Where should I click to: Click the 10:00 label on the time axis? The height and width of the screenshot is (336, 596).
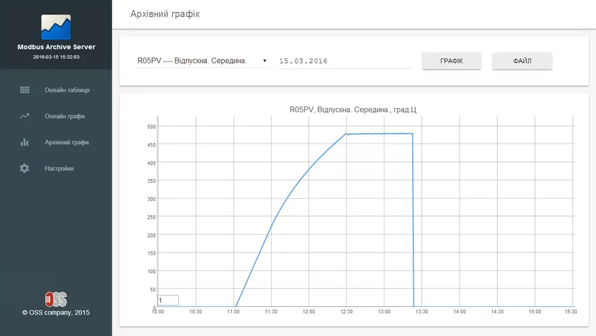158,312
